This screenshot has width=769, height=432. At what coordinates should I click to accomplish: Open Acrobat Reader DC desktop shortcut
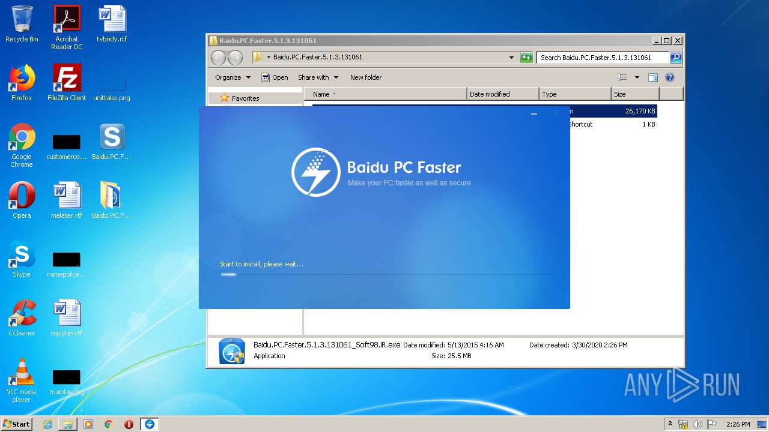[x=67, y=28]
